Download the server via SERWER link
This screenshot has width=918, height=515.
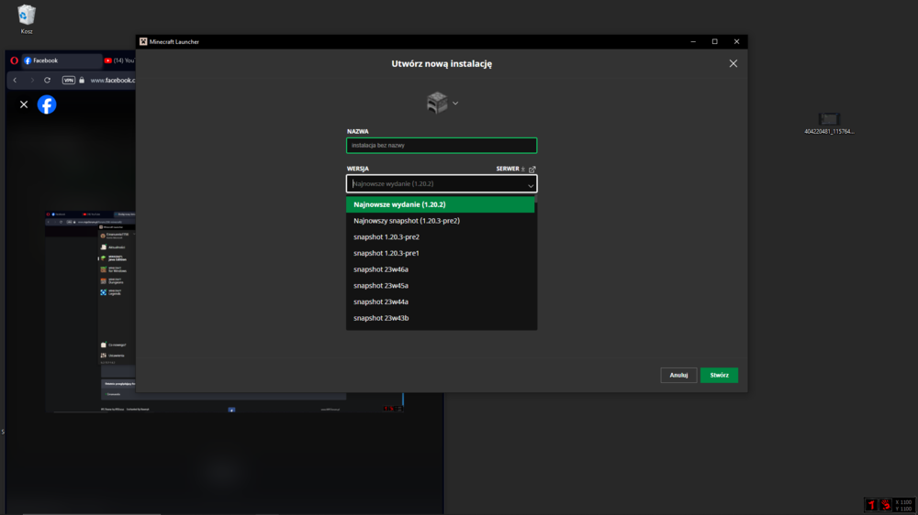(510, 169)
